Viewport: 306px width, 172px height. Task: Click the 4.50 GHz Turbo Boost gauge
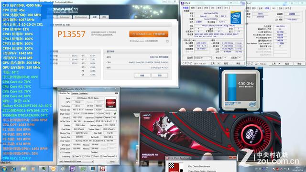coord(240,87)
